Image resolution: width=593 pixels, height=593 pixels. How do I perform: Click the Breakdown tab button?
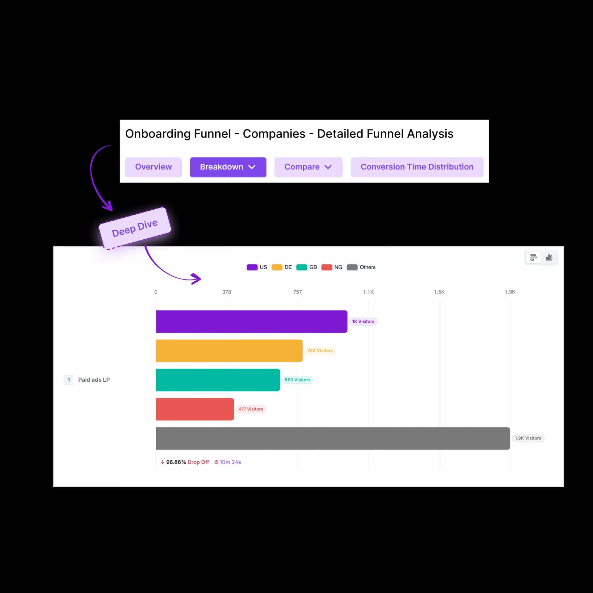[x=228, y=167]
